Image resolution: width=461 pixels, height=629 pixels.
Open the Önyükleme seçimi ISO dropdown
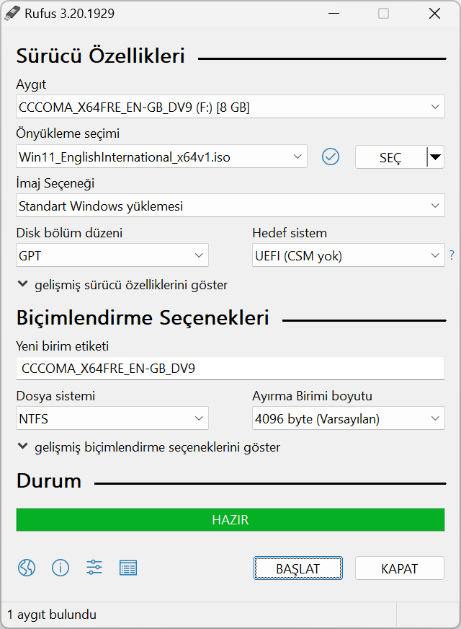(x=161, y=157)
